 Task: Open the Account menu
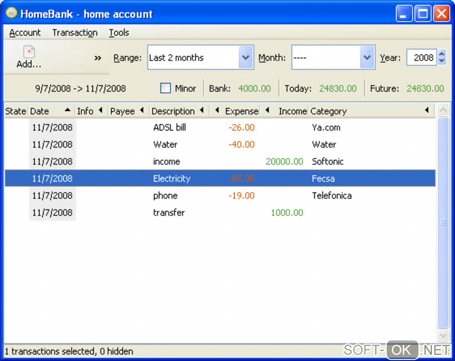tap(25, 33)
